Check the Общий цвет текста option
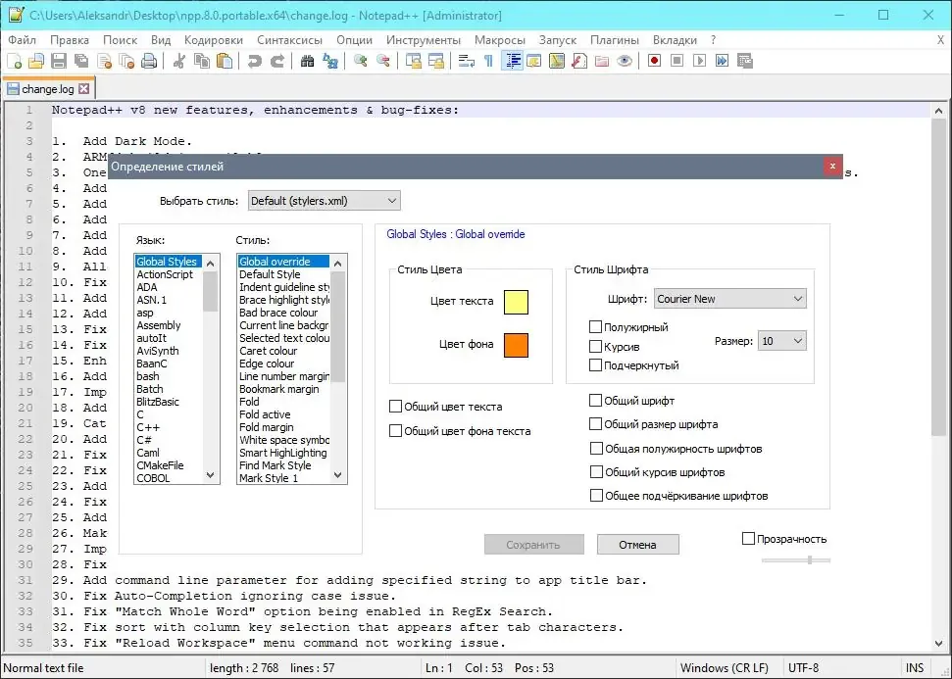 point(395,407)
